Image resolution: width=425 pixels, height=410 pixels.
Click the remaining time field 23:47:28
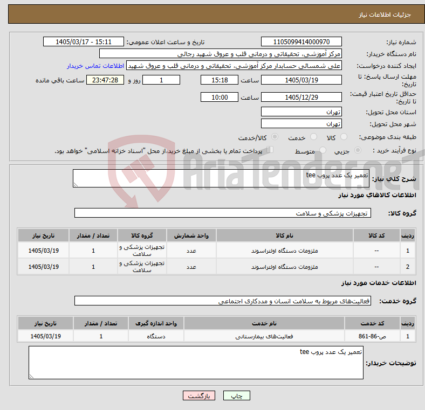105,80
